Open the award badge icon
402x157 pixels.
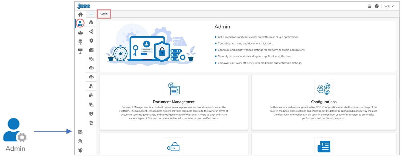click(x=91, y=123)
